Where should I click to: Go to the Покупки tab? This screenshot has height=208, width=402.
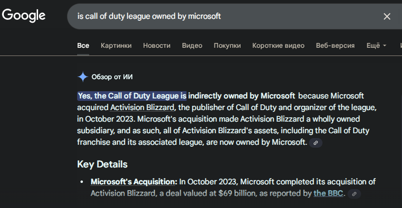[x=227, y=45]
